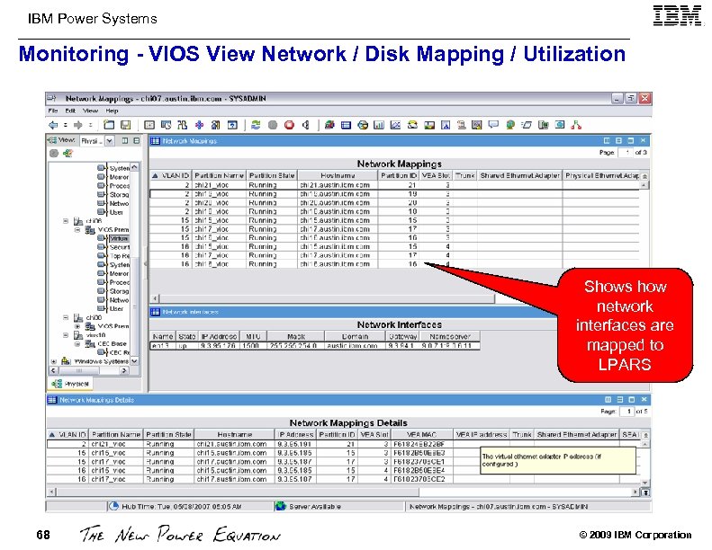This screenshot has height=550, width=712.
Task: Click the gray circle icon beside refresh
Action: pos(273,125)
